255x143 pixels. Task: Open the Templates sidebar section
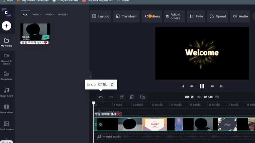coord(6,76)
